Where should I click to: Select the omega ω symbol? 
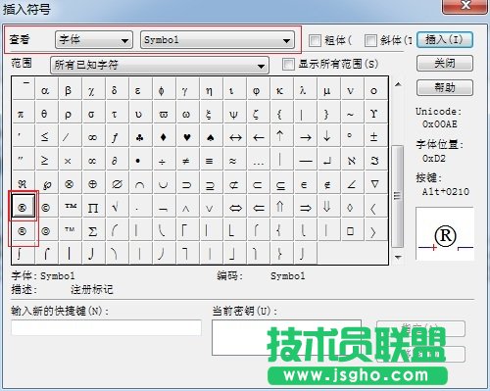(x=188, y=113)
